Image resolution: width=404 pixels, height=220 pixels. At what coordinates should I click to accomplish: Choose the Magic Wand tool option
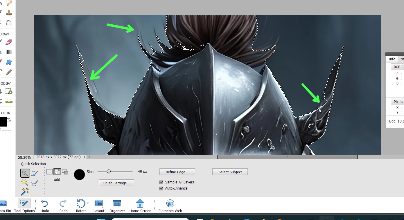point(25,183)
